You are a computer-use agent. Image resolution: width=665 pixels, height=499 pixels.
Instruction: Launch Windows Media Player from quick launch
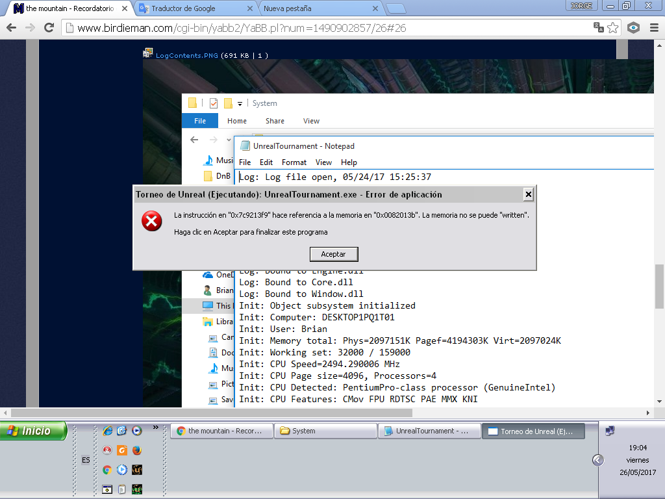[x=136, y=431]
